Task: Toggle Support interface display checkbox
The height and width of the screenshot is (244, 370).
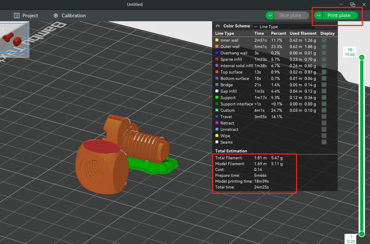Action: [x=324, y=104]
